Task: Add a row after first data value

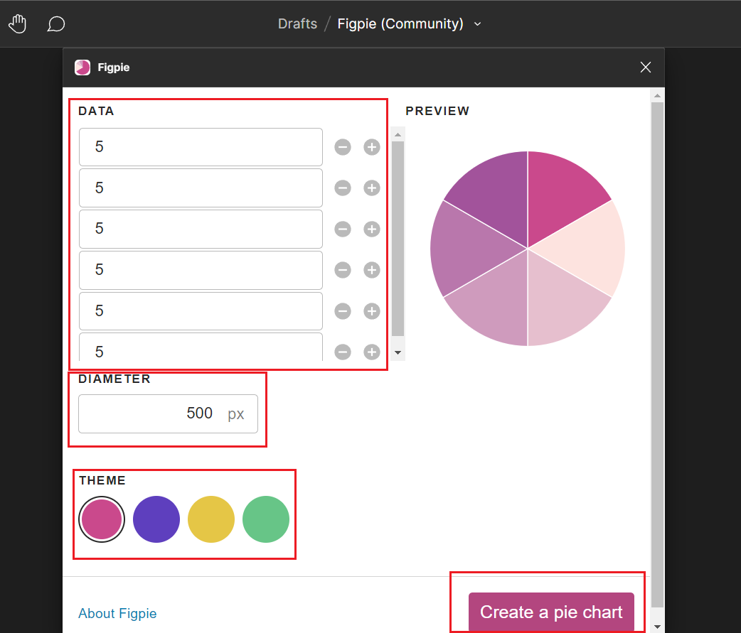Action: [x=372, y=147]
